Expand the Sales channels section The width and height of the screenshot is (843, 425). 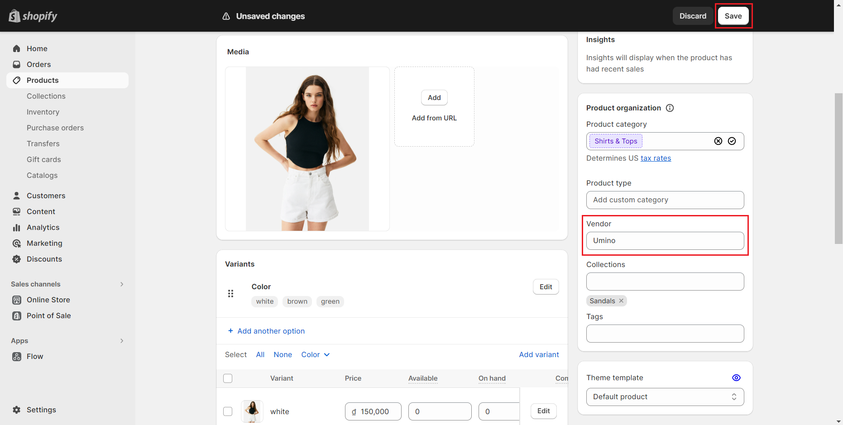(x=121, y=284)
